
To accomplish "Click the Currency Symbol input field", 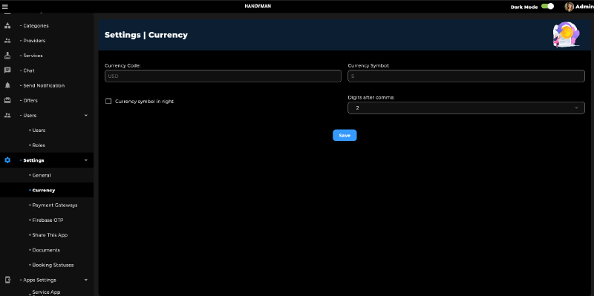I will pyautogui.click(x=466, y=76).
